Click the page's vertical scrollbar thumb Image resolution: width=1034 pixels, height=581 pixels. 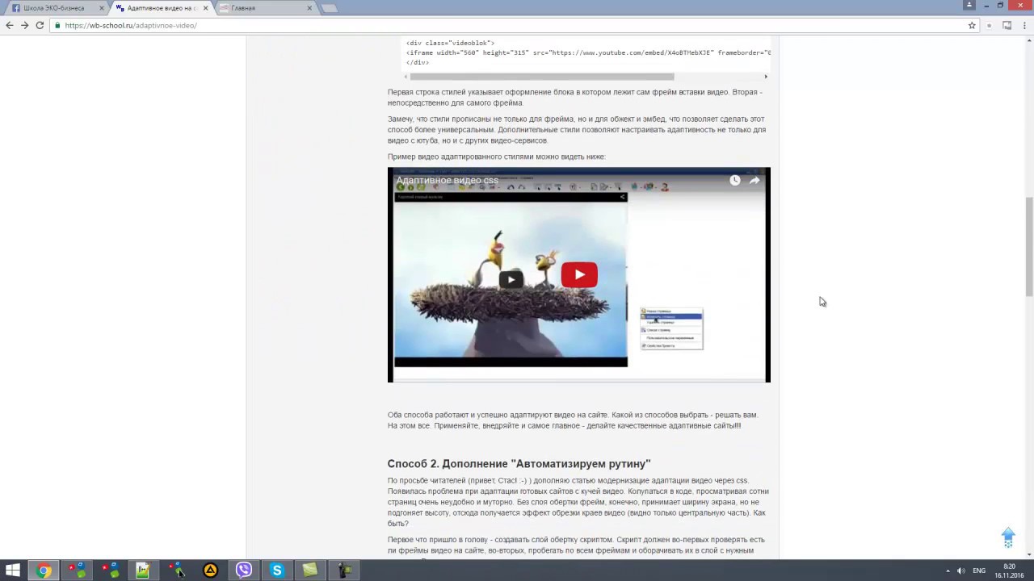(1029, 246)
